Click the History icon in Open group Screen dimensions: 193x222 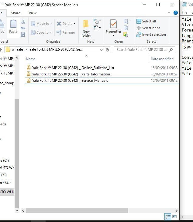tap(126, 35)
